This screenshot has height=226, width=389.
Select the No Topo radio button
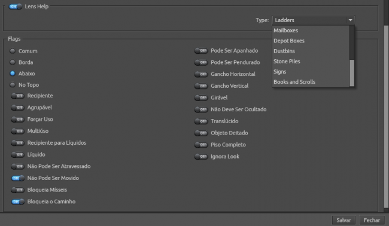click(13, 85)
